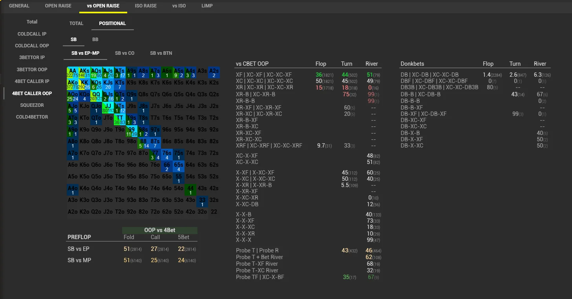
Task: Select the AKs hand cell
Action: pos(84,73)
